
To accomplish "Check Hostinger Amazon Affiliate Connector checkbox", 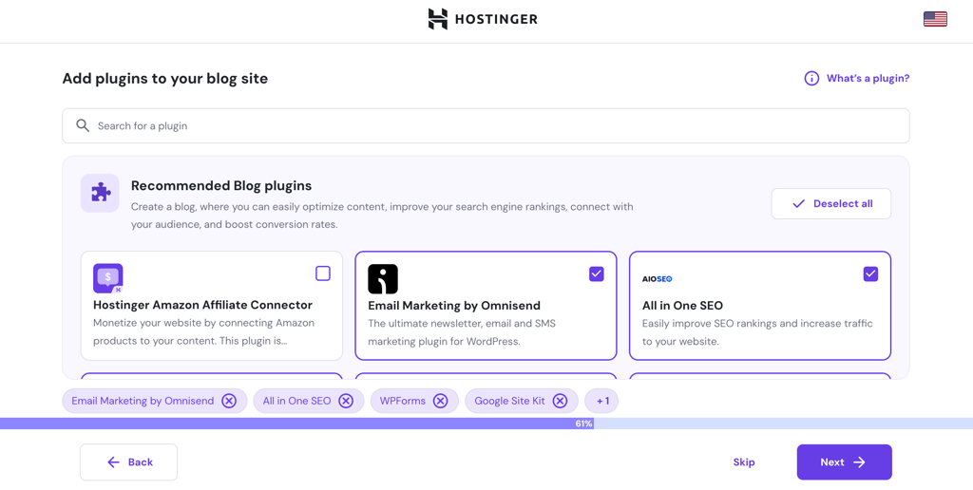I will [x=323, y=273].
